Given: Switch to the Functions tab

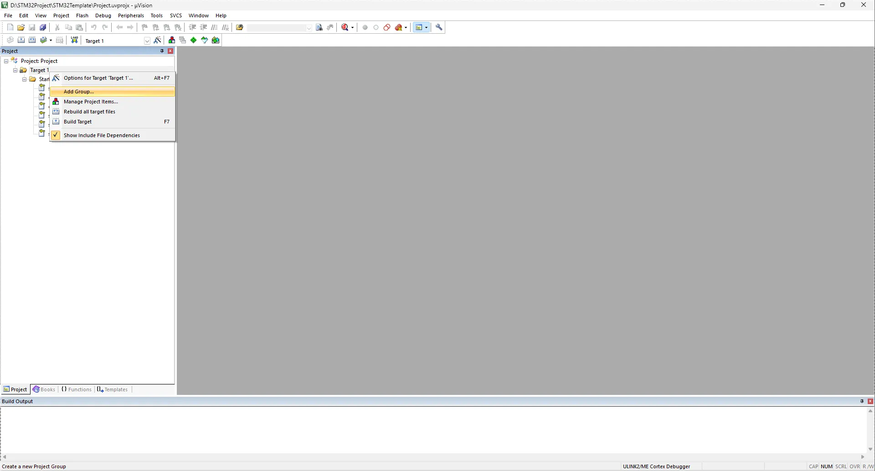Looking at the screenshot, I should point(77,389).
